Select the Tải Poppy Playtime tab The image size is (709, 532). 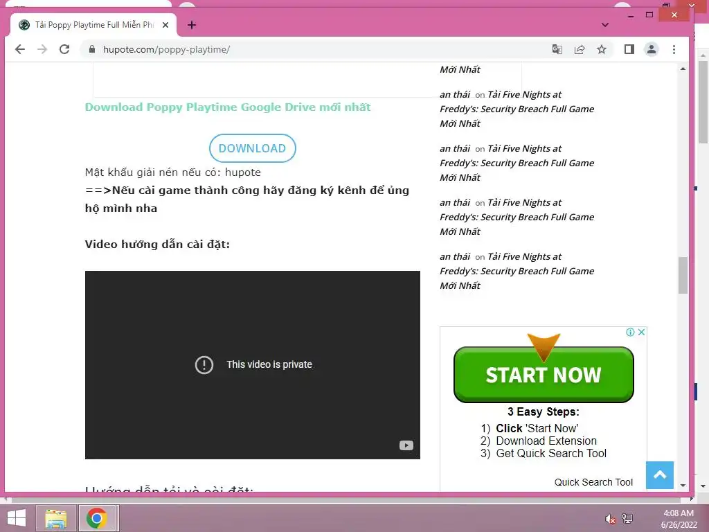93,25
